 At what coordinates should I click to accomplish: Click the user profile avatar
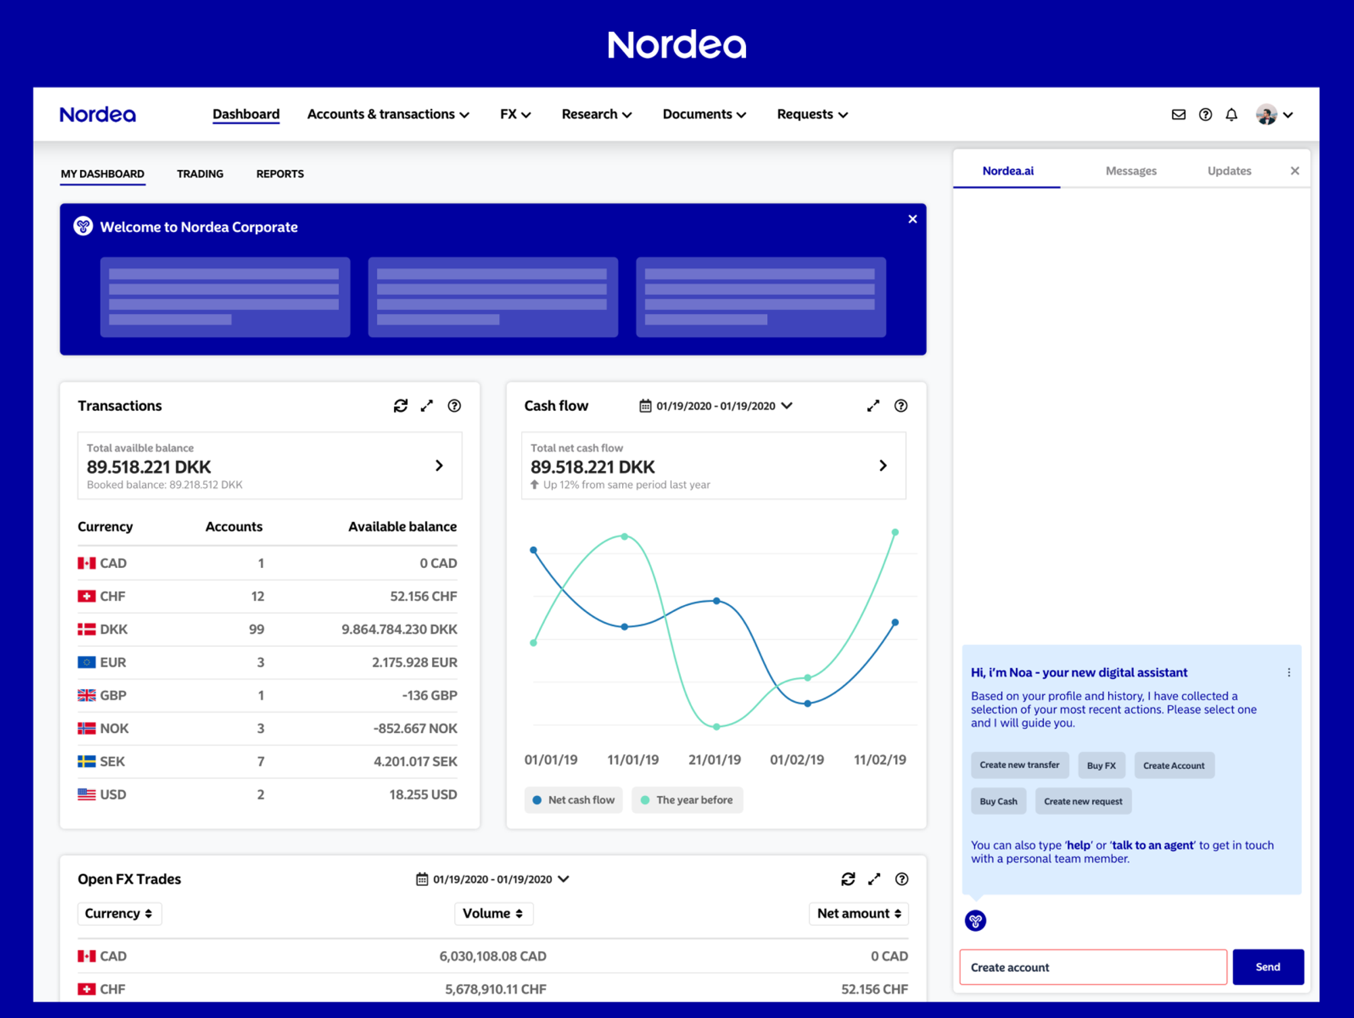(x=1266, y=114)
